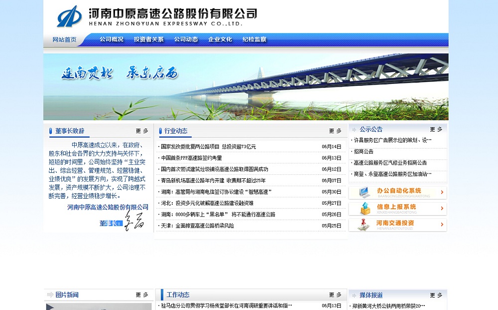Open the 招商公告 notice
This screenshot has width=498, height=310.
click(x=364, y=152)
